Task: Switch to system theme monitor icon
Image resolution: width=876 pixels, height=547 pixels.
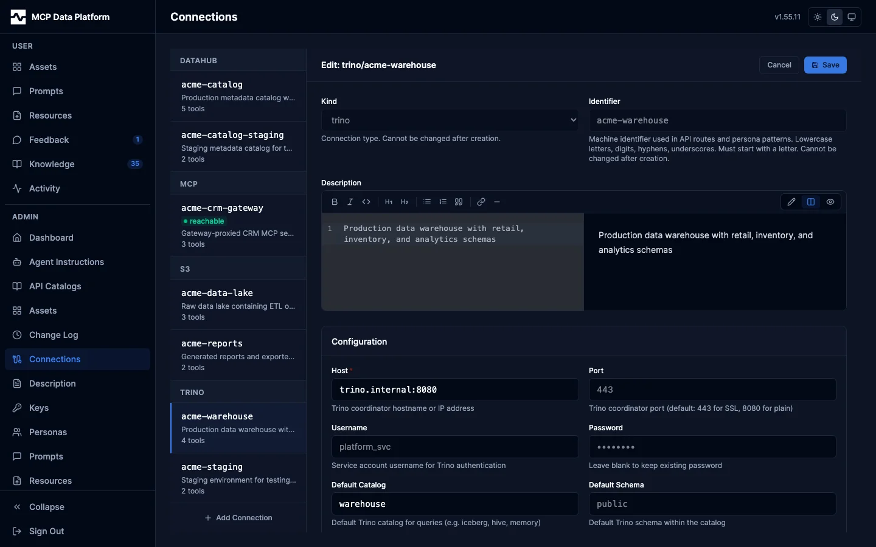Action: point(852,17)
